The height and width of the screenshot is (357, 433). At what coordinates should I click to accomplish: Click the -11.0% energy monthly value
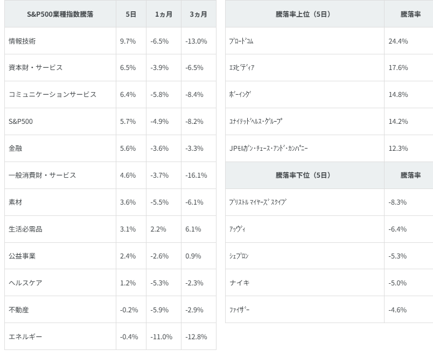(x=162, y=337)
